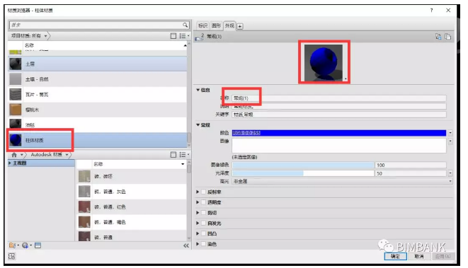Image resolution: width=468 pixels, height=268 pixels.
Task: Adjust the 光泽度 slider
Action: click(303, 173)
